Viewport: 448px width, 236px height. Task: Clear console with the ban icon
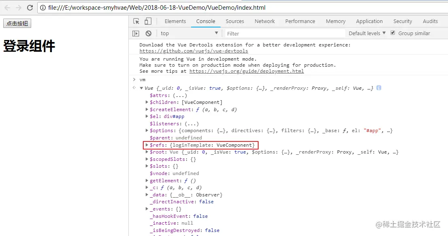coord(148,34)
